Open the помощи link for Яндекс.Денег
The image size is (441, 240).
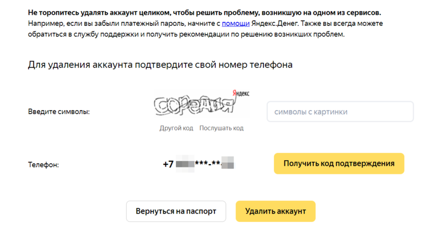pyautogui.click(x=235, y=24)
